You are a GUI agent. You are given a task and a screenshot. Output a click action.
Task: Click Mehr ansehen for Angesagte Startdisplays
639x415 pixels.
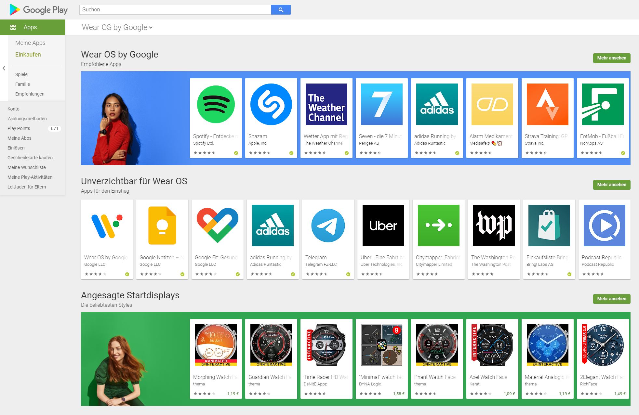pos(612,299)
